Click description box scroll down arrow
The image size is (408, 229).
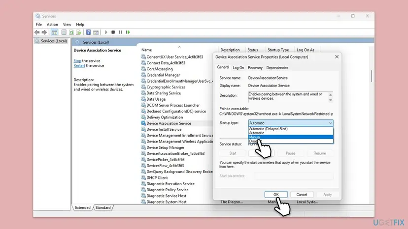tap(331, 100)
